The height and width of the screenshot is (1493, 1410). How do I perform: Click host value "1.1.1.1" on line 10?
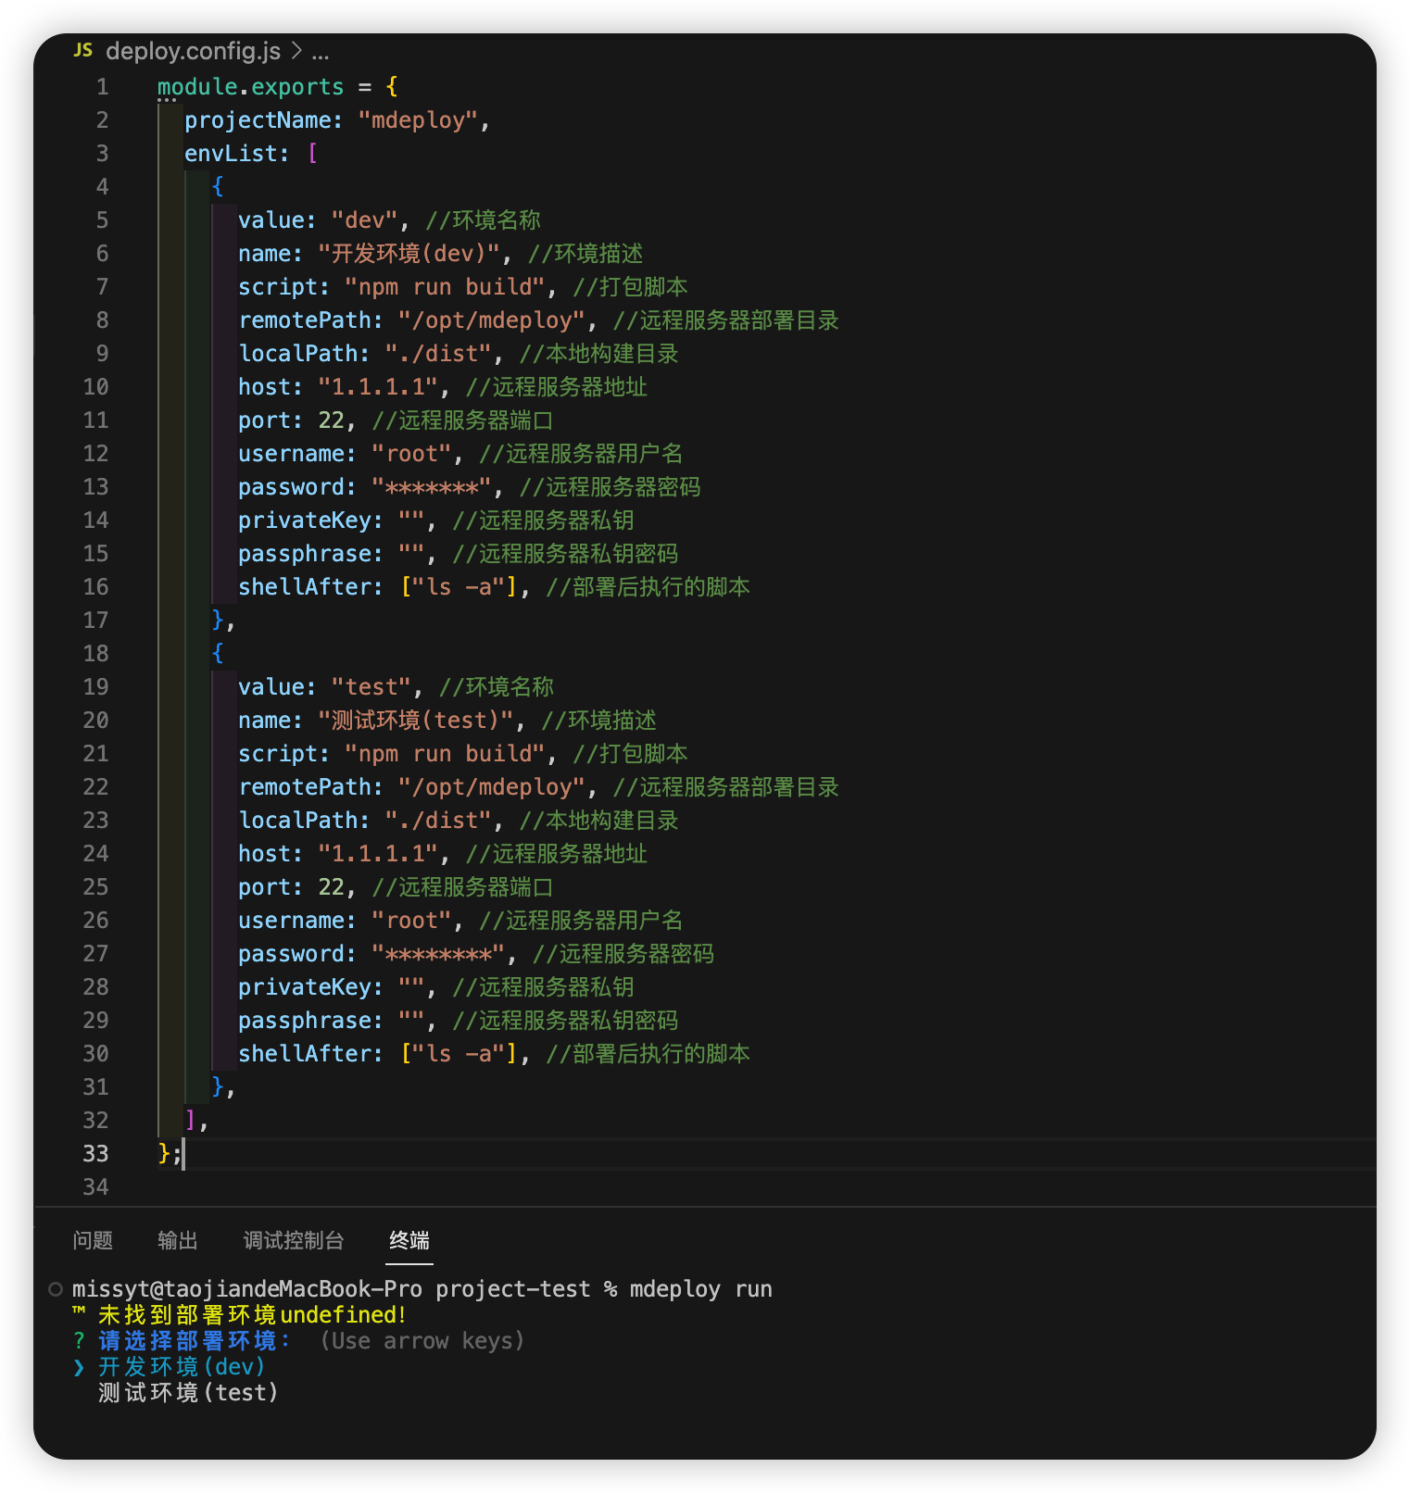(x=378, y=387)
